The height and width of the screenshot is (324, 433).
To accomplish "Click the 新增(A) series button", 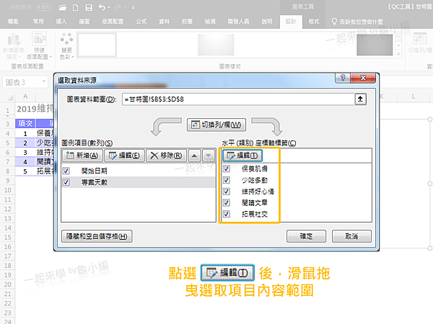I will [x=82, y=156].
